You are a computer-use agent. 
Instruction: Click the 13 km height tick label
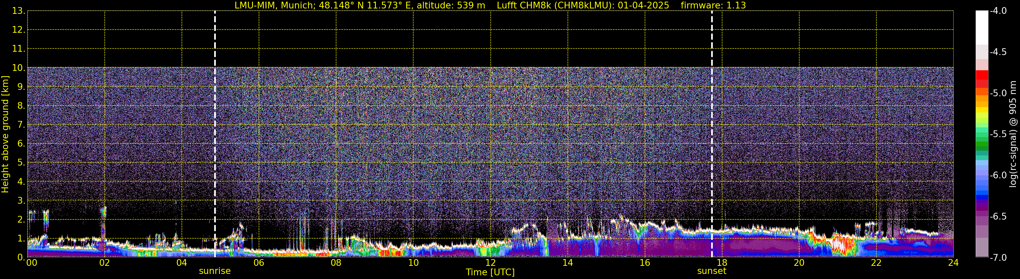pos(18,11)
